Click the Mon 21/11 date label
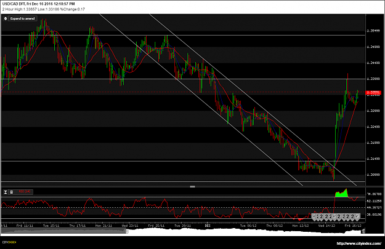The image size is (385, 249). [103, 226]
